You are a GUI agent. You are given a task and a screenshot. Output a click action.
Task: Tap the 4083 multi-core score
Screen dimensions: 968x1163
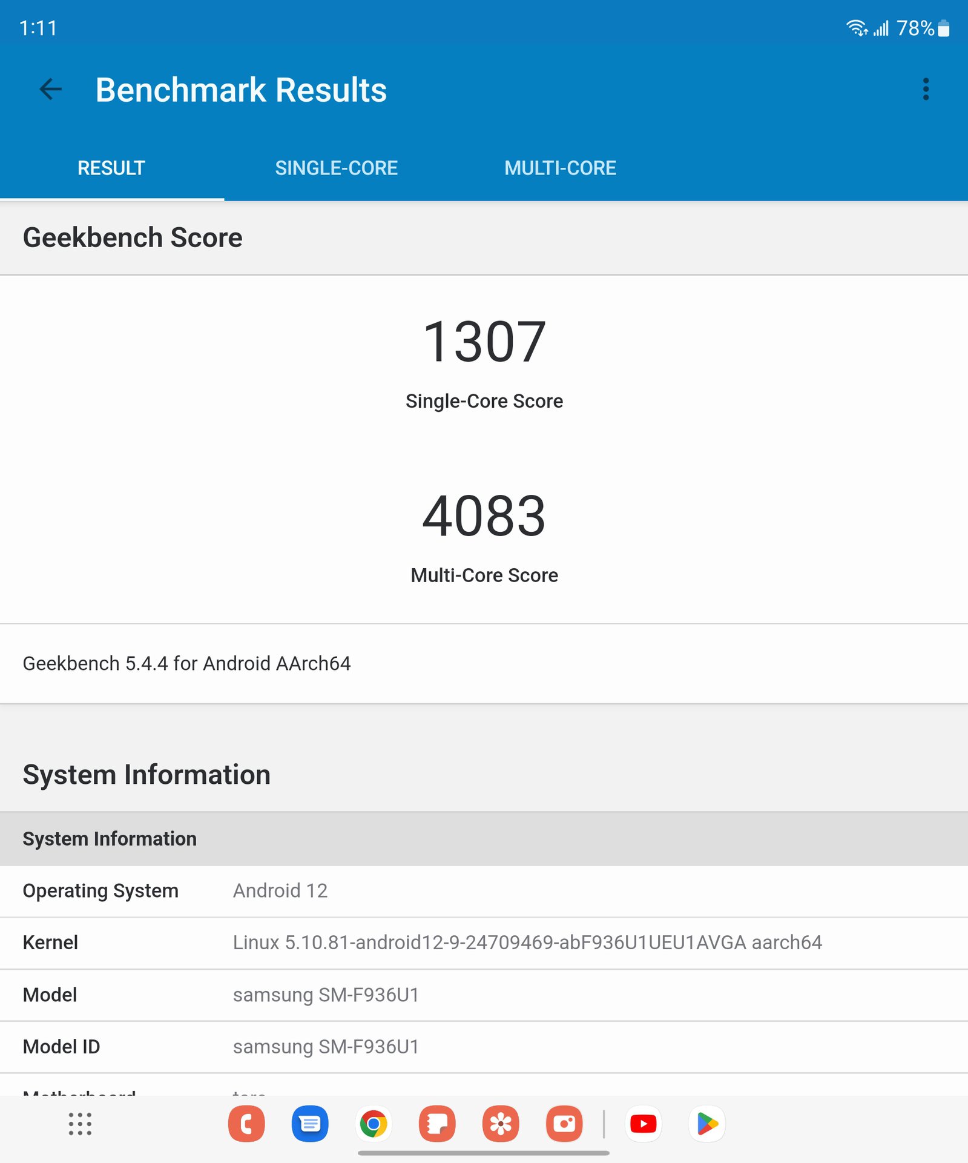pos(484,517)
